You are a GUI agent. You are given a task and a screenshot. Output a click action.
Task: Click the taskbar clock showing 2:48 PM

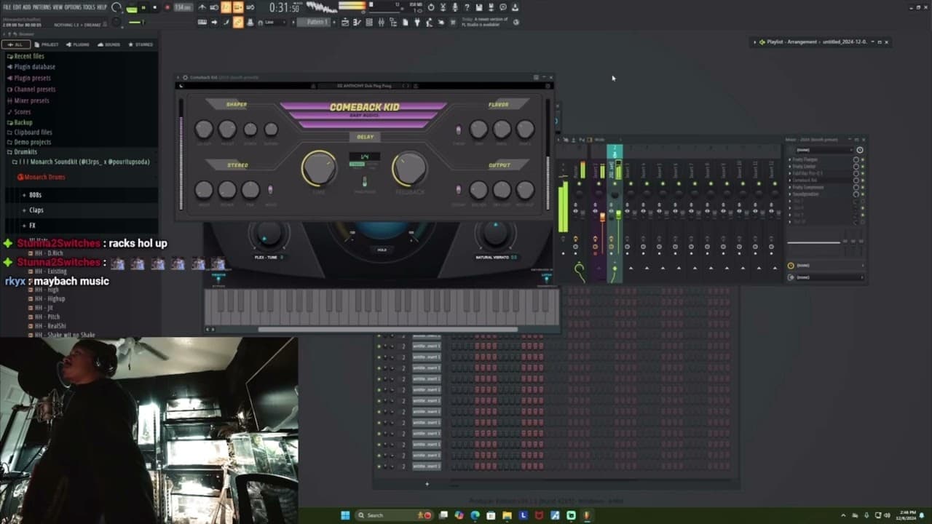907,515
